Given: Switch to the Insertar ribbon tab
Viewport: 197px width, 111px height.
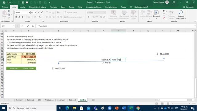Looking at the screenshot, I should point(22,7).
